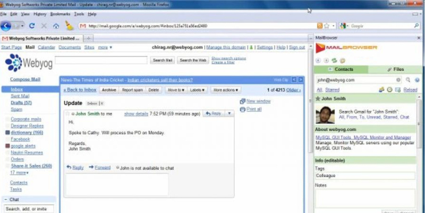This screenshot has width=425, height=213.
Task: Toggle the star next to John Smith contact
Action: tap(318, 99)
